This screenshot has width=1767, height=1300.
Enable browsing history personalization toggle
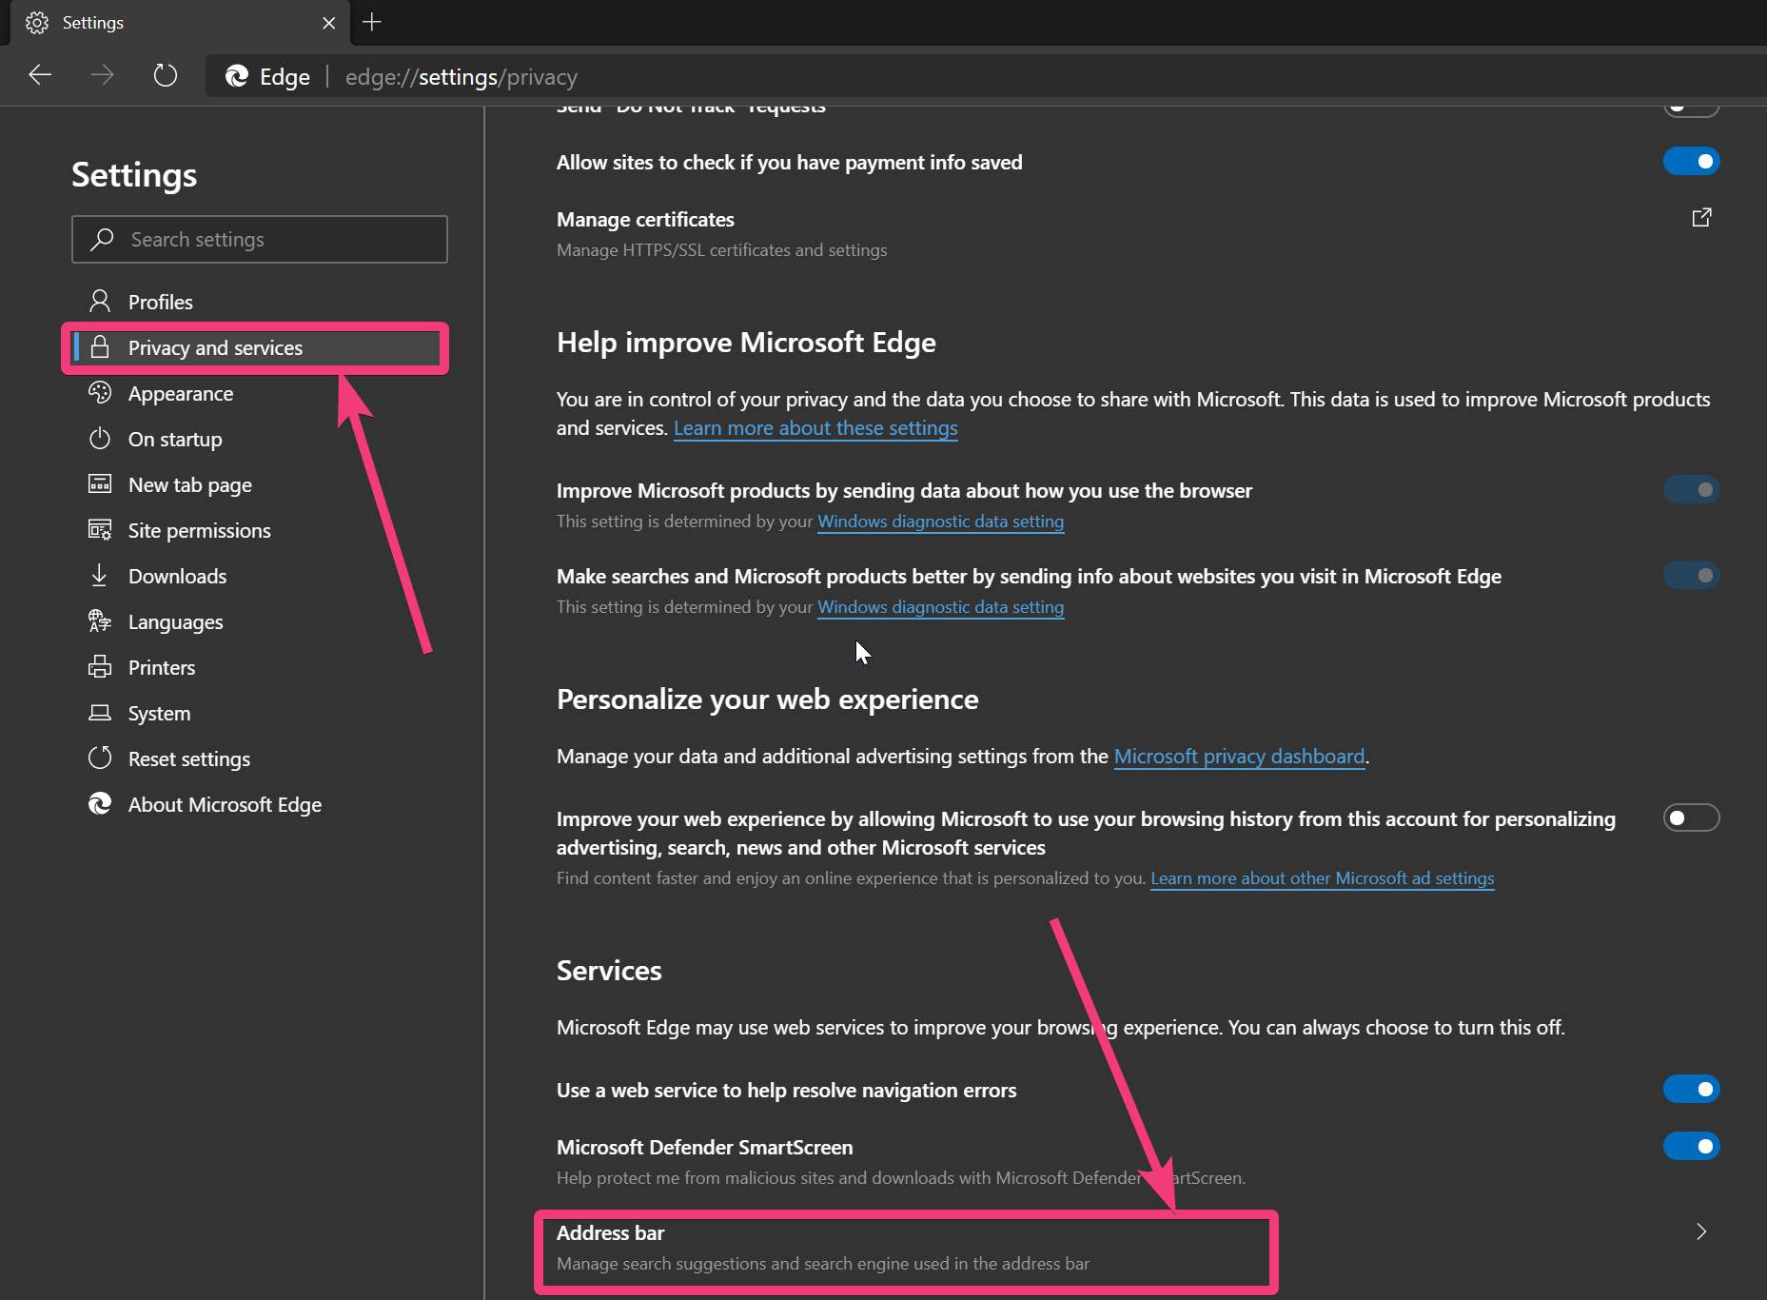tap(1691, 818)
